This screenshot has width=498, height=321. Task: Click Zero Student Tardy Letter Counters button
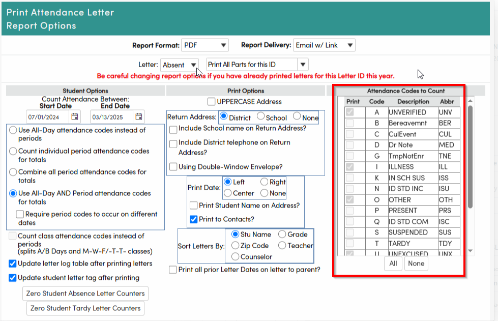(85, 308)
